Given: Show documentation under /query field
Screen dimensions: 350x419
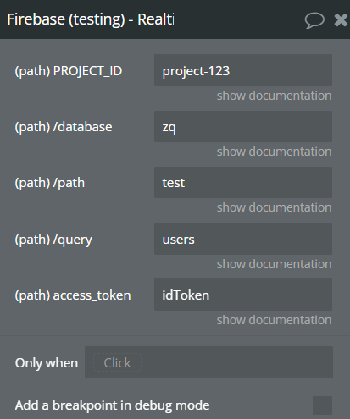Looking at the screenshot, I should pyautogui.click(x=274, y=264).
